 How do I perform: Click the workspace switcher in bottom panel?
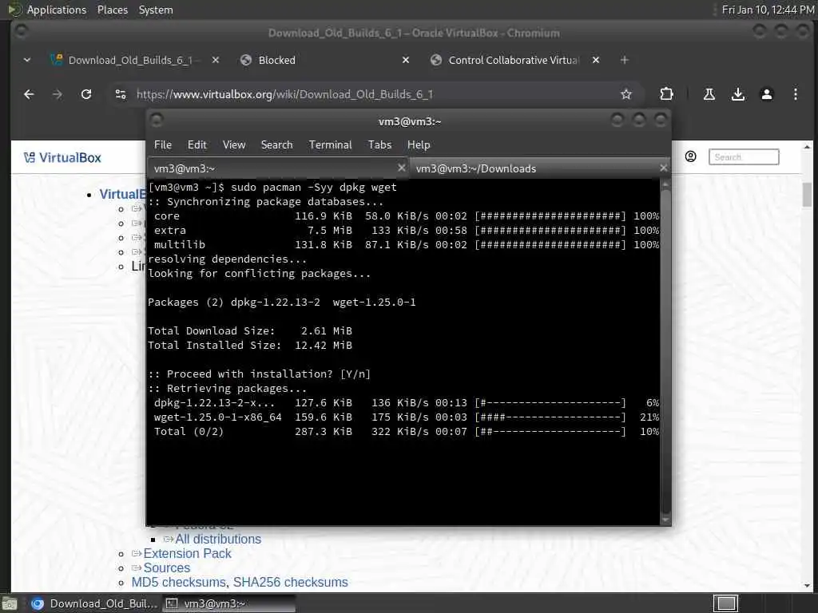[725, 603]
